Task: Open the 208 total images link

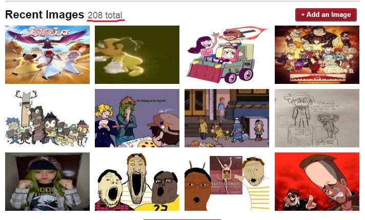Action: click(x=105, y=15)
